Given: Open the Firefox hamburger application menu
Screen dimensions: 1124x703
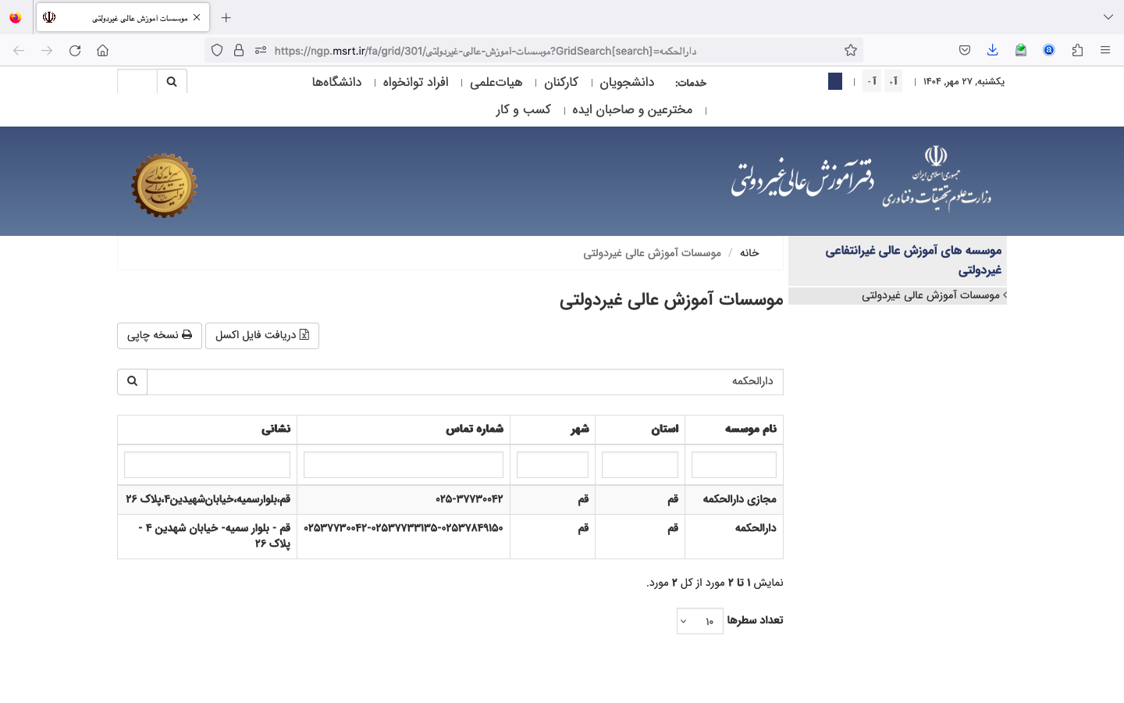Looking at the screenshot, I should pos(1105,51).
